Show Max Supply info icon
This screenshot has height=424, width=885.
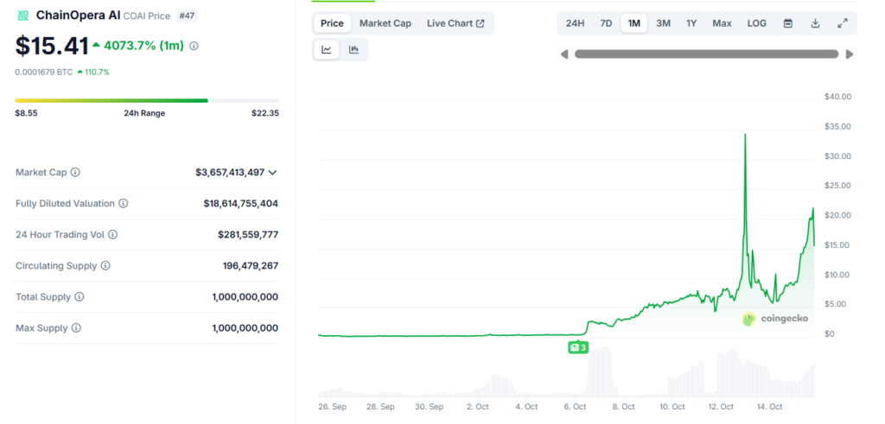coord(76,327)
